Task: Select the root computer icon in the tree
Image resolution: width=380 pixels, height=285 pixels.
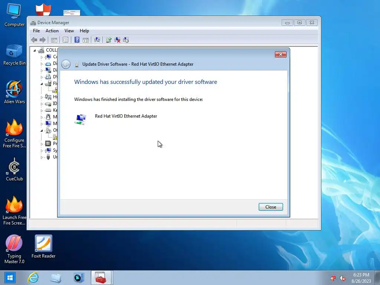Action: click(x=41, y=50)
